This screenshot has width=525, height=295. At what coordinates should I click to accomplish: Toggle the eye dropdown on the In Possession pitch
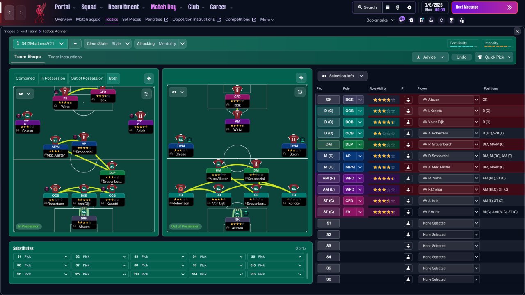click(x=25, y=94)
